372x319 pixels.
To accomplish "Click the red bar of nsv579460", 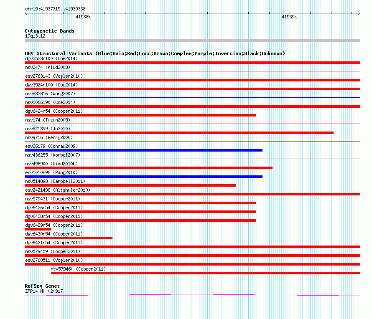I will [206, 273].
